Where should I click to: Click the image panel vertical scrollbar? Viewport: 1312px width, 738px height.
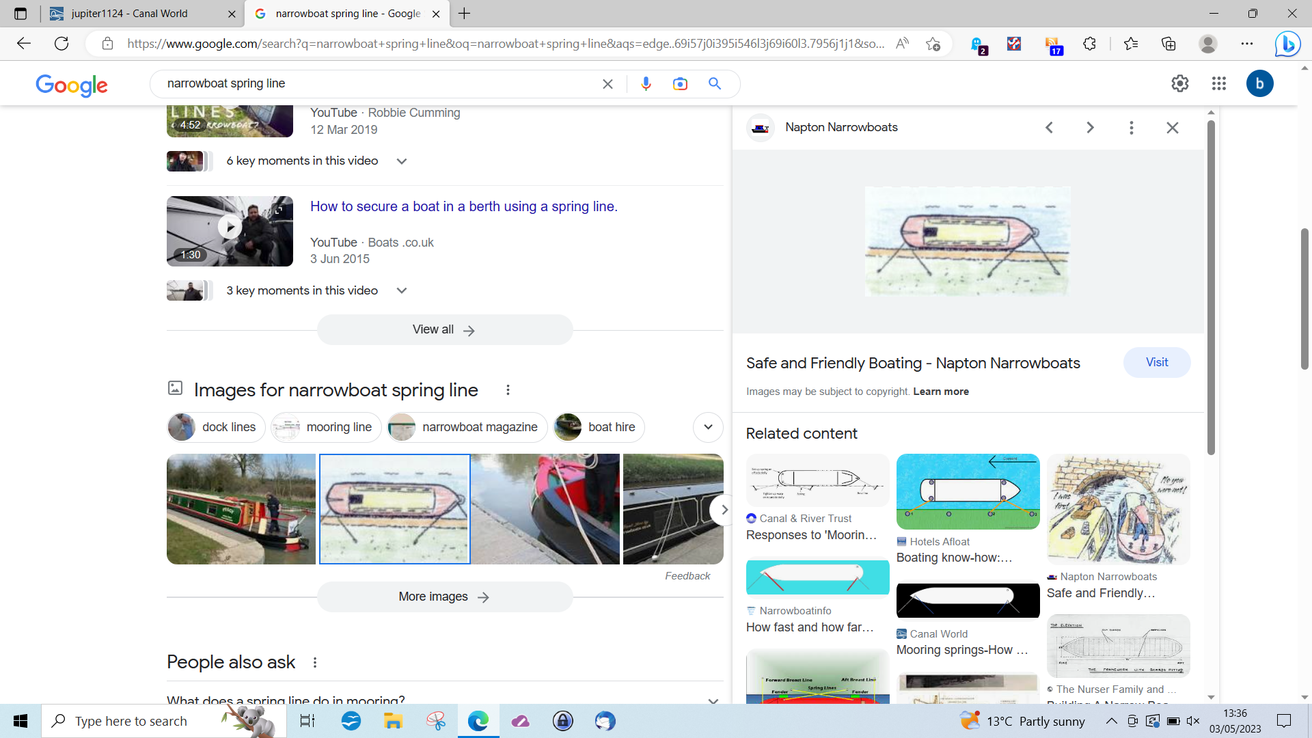(x=1211, y=287)
